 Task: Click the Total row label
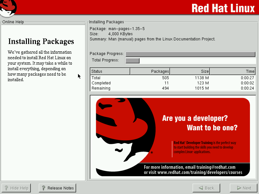coord(96,78)
